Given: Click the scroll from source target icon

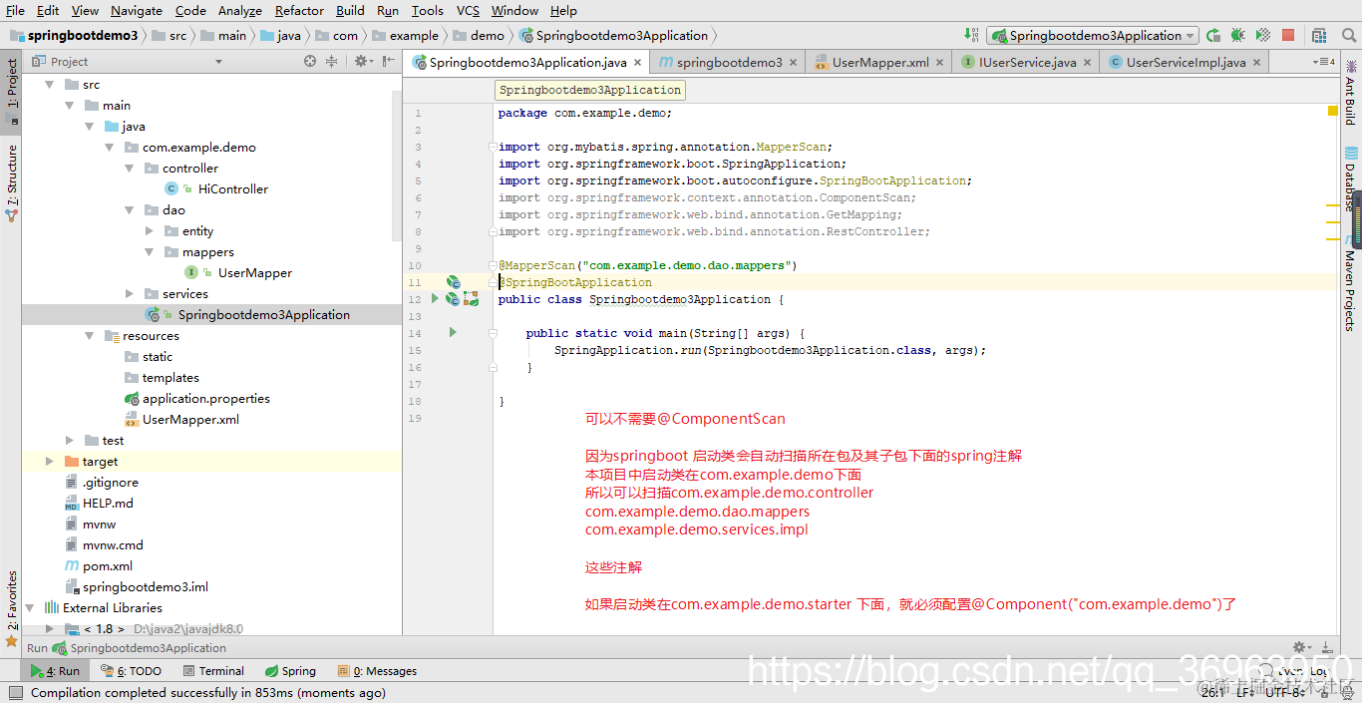Looking at the screenshot, I should click(310, 61).
